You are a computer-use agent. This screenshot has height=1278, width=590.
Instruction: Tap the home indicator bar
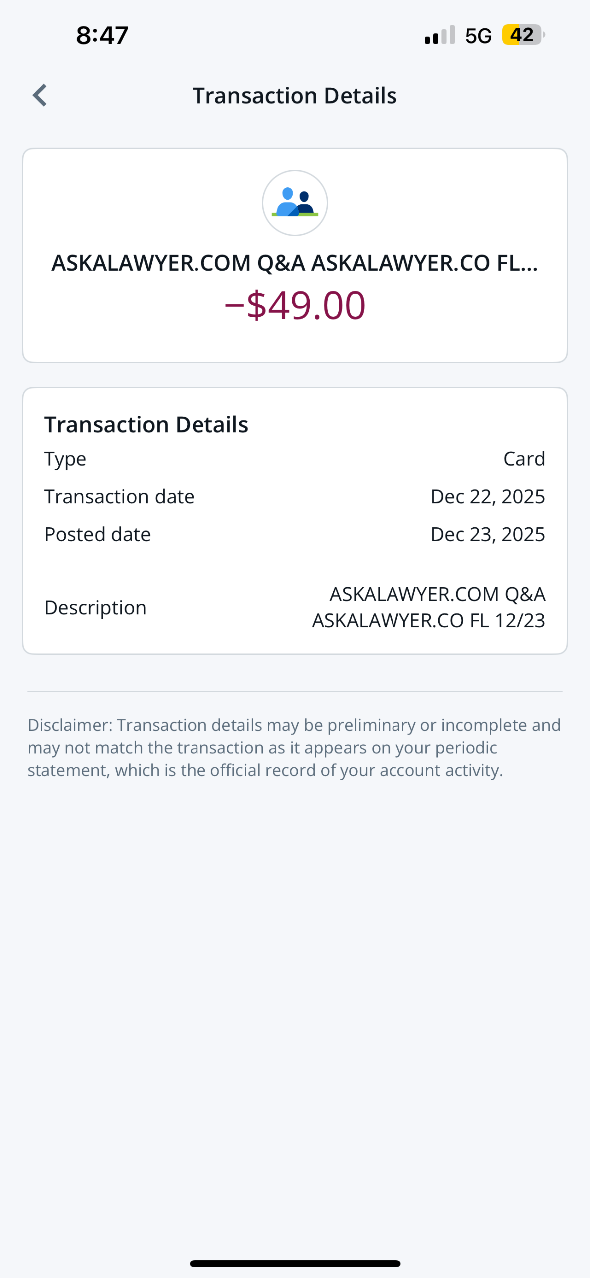tap(295, 1263)
